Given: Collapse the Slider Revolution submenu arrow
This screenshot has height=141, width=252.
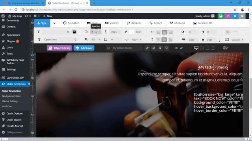Looking at the screenshot, I should click(29, 84).
